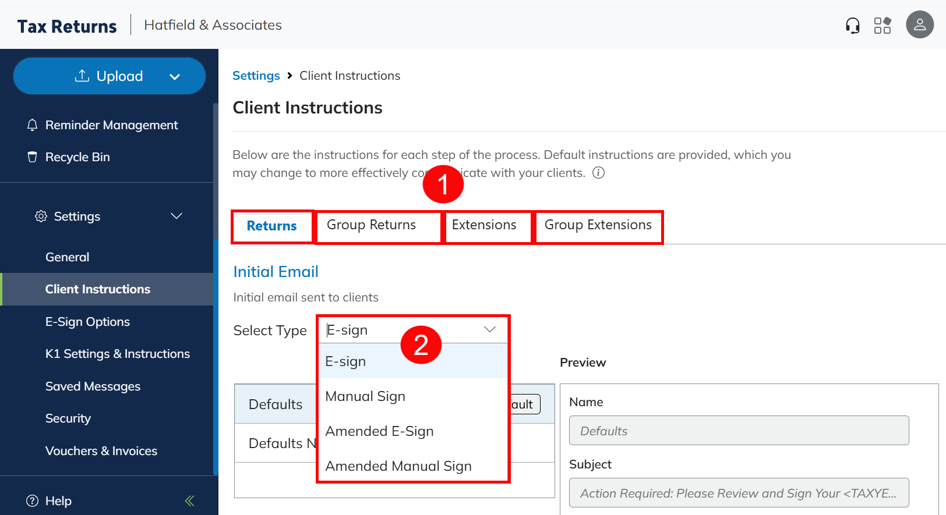Choose Manual Sign from the dropdown list
The image size is (946, 515).
click(365, 396)
